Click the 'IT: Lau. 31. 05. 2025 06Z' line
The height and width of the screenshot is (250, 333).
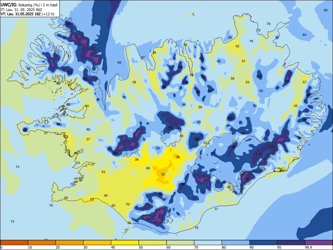tap(21, 10)
